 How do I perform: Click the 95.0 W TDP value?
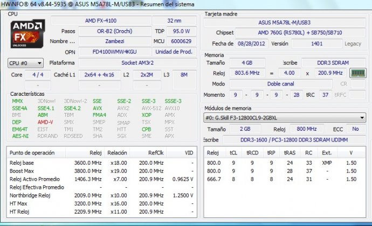(181, 31)
